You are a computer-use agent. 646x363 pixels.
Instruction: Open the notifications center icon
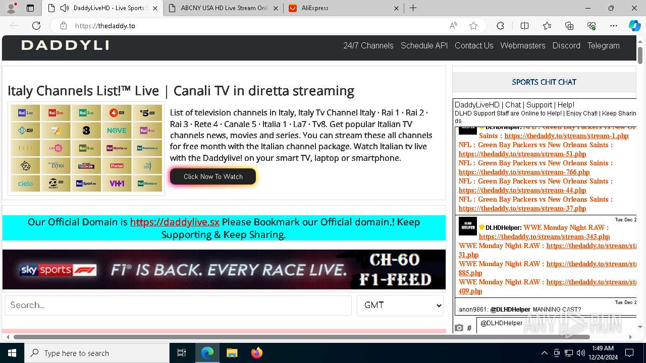click(x=629, y=353)
